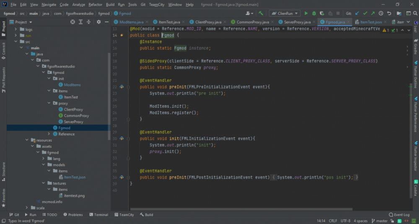The width and height of the screenshot is (419, 224).
Task: Open the Gradle tool window
Action: [416, 46]
